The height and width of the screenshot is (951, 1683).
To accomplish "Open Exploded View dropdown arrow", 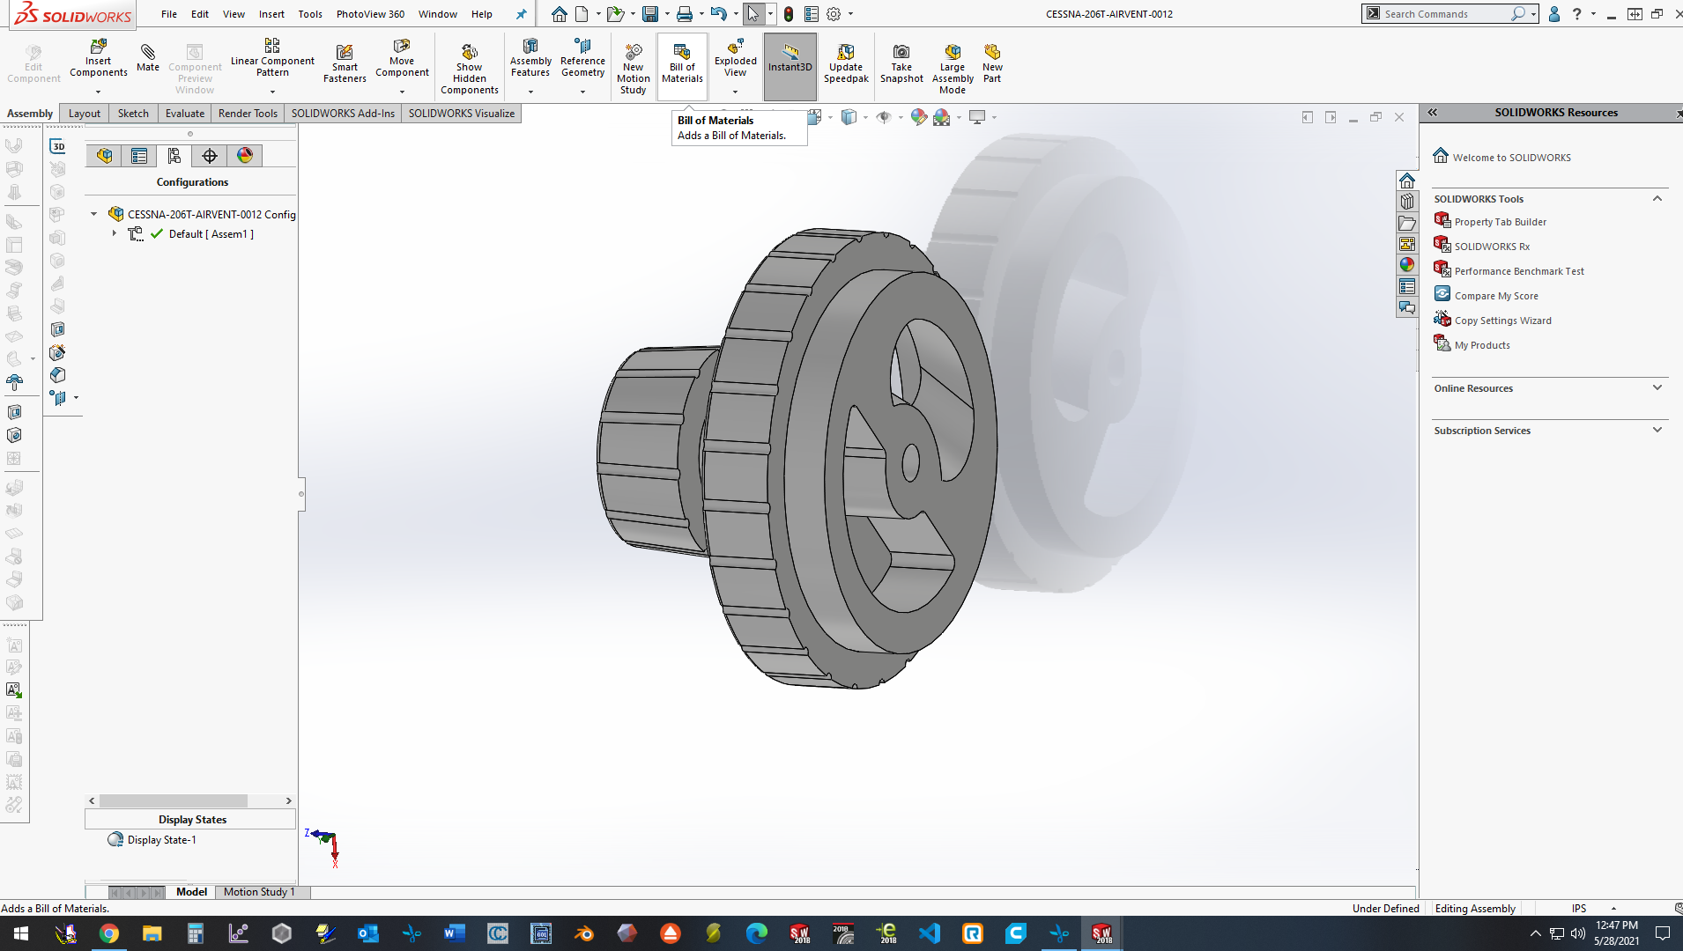I will [735, 92].
